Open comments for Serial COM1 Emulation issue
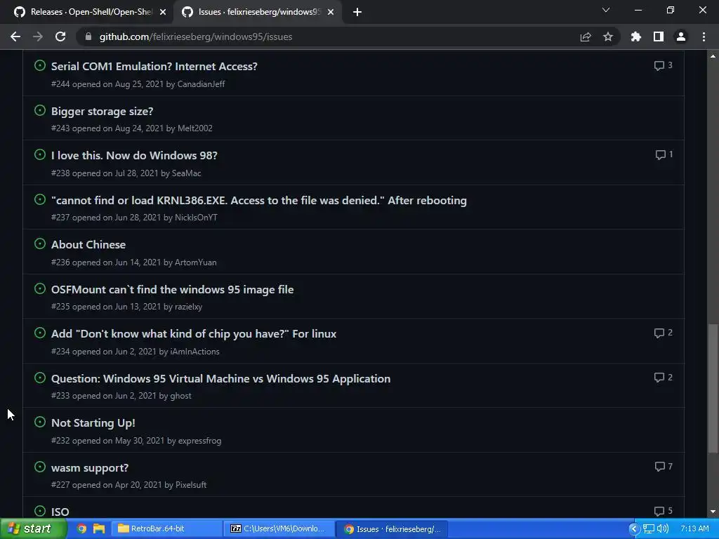 pyautogui.click(x=663, y=65)
